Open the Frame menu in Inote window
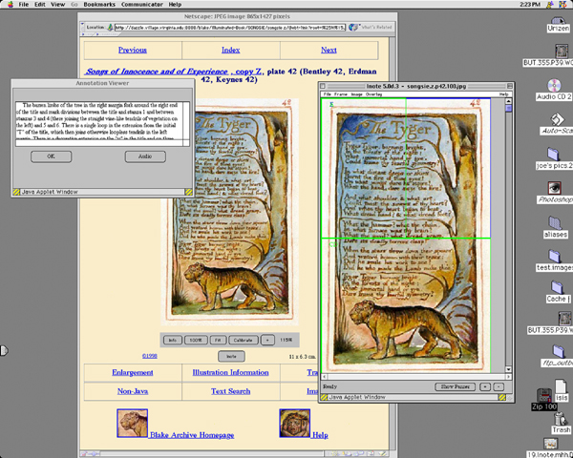573x458 pixels. [x=341, y=94]
